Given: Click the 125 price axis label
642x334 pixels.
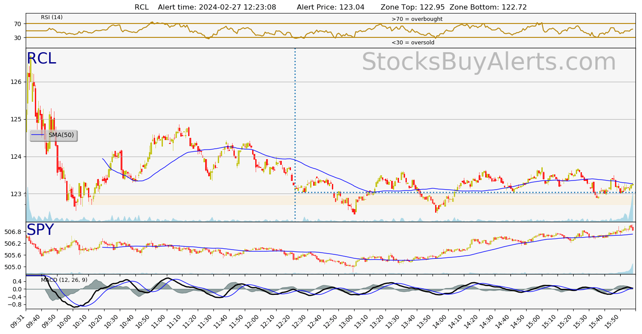Looking at the screenshot, I should click(x=16, y=119).
